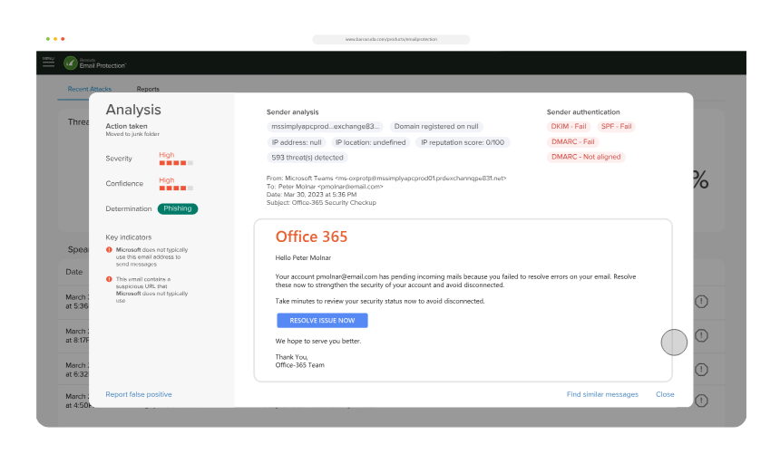Open the hamburger menu icon
This screenshot has height=454, width=780.
[x=48, y=63]
